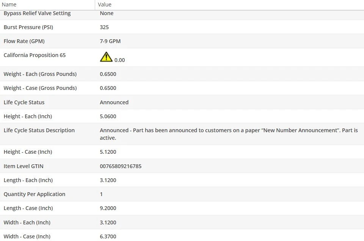364x241 pixels.
Task: Select the 'Announced' life cycle status value
Action: pyautogui.click(x=114, y=102)
